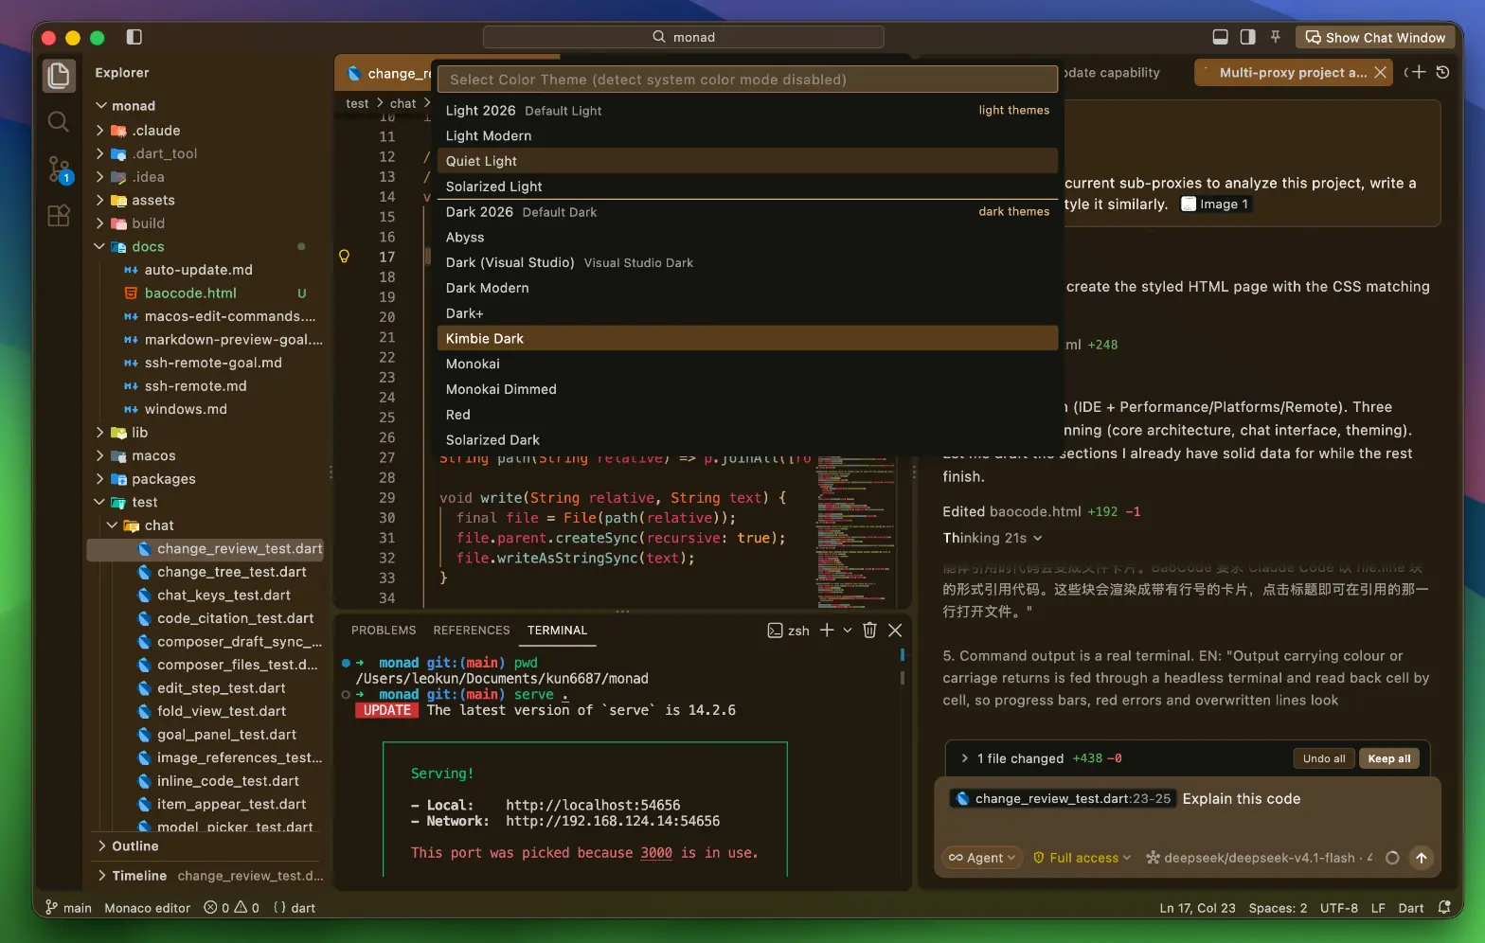Image resolution: width=1485 pixels, height=943 pixels.
Task: Click the pin icon in title bar
Action: point(1276,37)
